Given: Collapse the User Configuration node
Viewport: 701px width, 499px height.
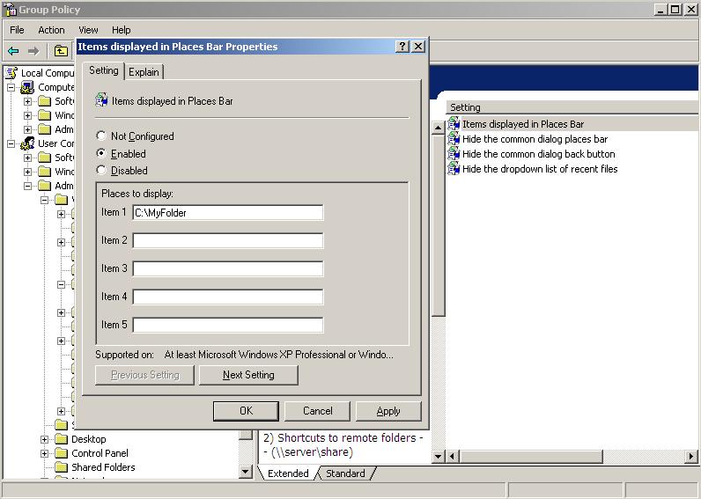Looking at the screenshot, I should click(x=11, y=143).
